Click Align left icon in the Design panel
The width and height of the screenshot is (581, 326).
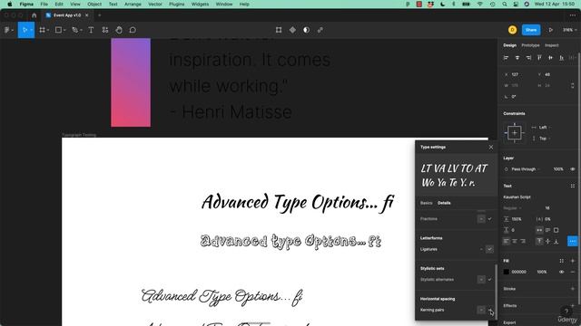pos(507,58)
